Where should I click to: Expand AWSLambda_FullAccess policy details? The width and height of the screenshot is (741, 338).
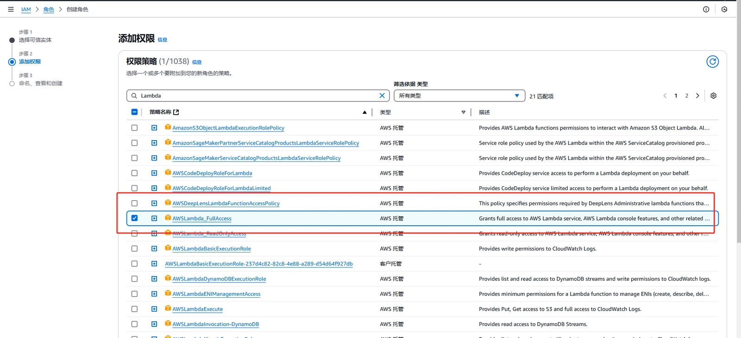154,218
